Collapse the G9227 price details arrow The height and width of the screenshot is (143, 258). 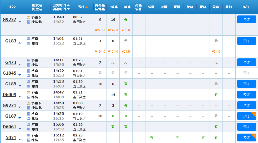pyautogui.click(x=20, y=21)
